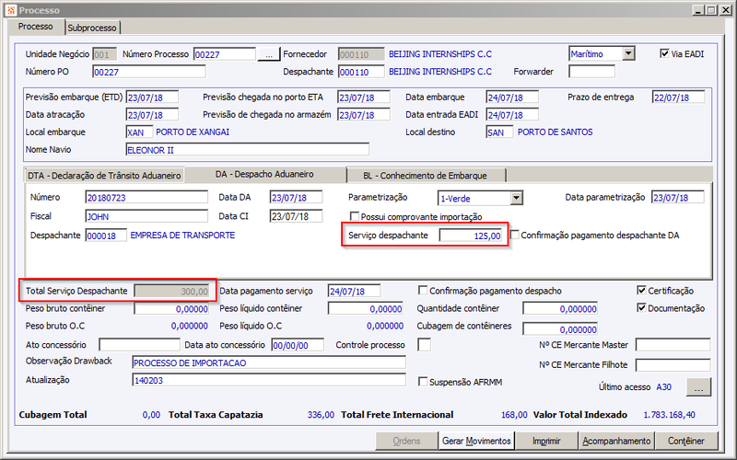Screen dimensions: 737x460
Task: Open DTA - Declaração de Trânsito Aduaneiro tab
Action: (x=104, y=176)
